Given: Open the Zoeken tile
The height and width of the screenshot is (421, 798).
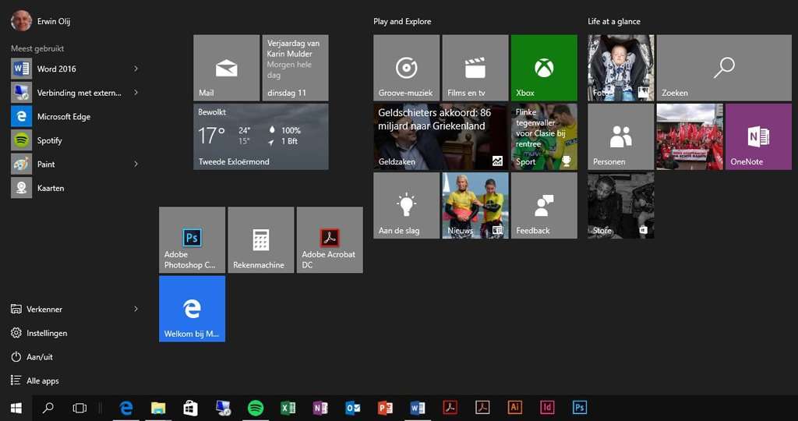Looking at the screenshot, I should pos(724,68).
